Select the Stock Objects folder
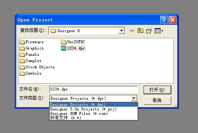This screenshot has width=198, height=133. [37, 67]
